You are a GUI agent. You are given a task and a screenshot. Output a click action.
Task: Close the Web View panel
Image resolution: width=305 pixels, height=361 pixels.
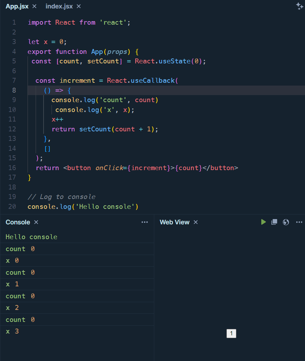[x=196, y=222]
